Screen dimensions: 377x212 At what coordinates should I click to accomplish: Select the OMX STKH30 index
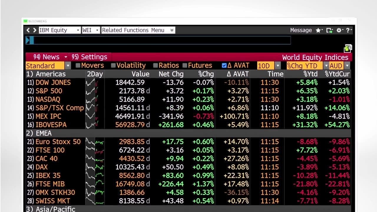(55, 193)
